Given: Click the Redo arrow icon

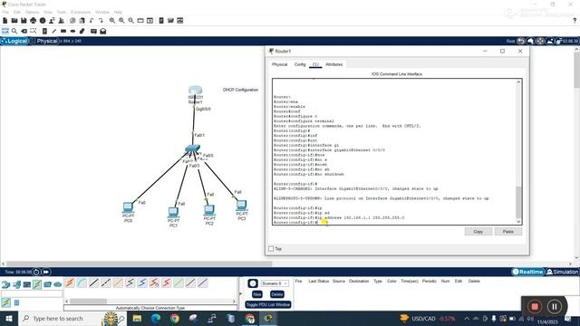Looking at the screenshot, I should (x=101, y=21).
